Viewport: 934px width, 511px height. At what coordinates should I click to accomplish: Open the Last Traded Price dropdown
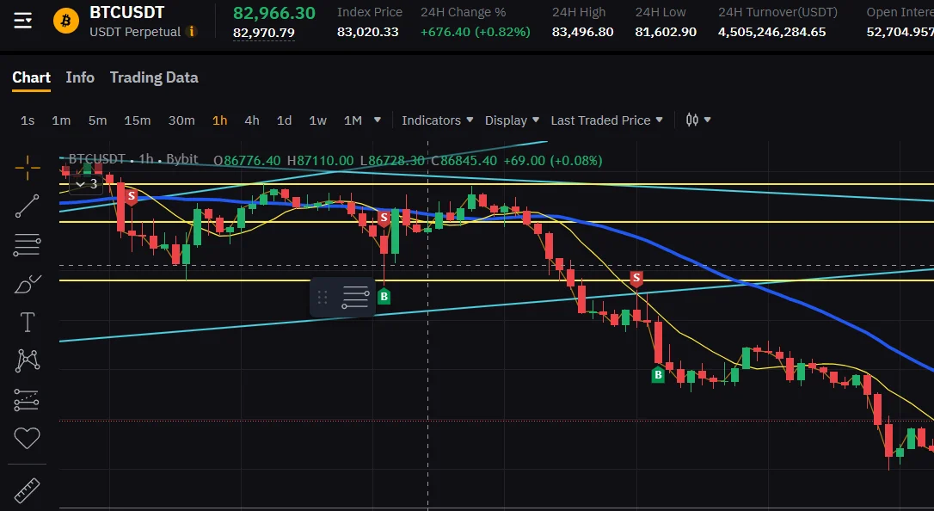point(606,120)
